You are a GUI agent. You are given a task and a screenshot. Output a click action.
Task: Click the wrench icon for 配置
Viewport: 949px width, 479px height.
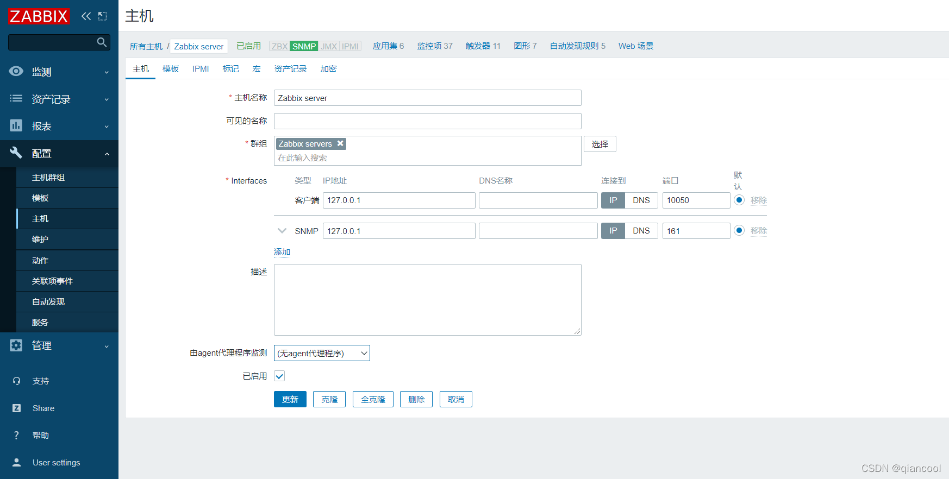click(16, 153)
